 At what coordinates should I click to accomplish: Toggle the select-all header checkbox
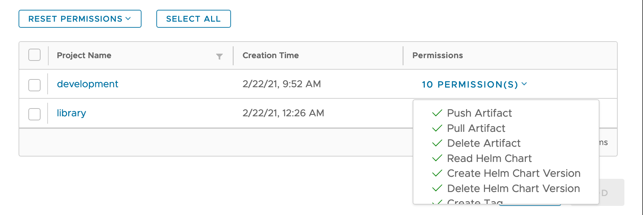point(34,55)
